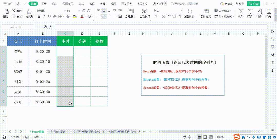Expand the Name Box dropdown
The image size is (277, 140).
pyautogui.click(x=33, y=27)
